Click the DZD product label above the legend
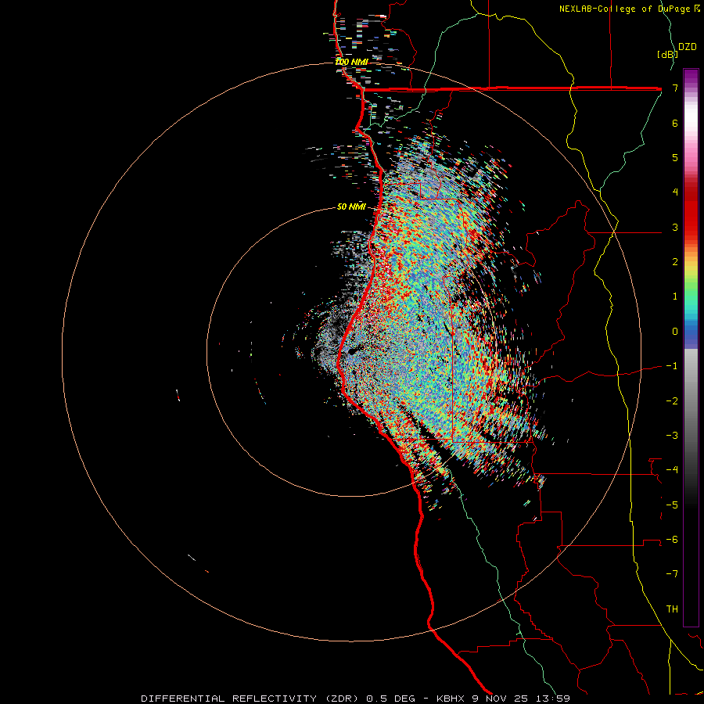704x704 pixels. point(688,47)
